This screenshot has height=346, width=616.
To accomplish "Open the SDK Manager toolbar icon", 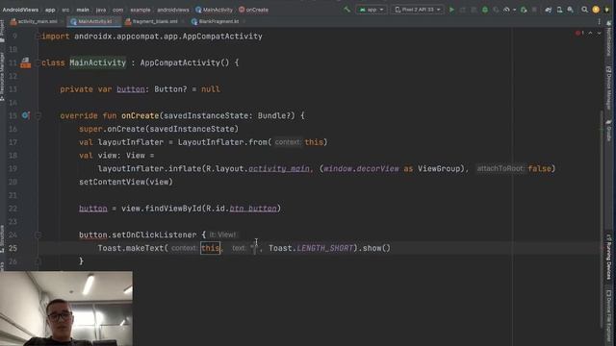I will click(x=570, y=10).
